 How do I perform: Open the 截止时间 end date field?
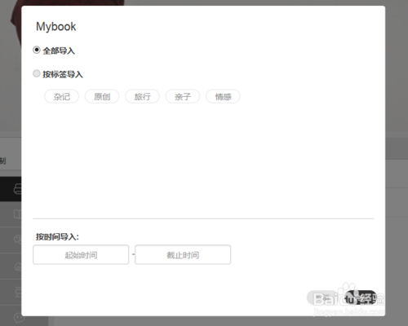pyautogui.click(x=183, y=254)
